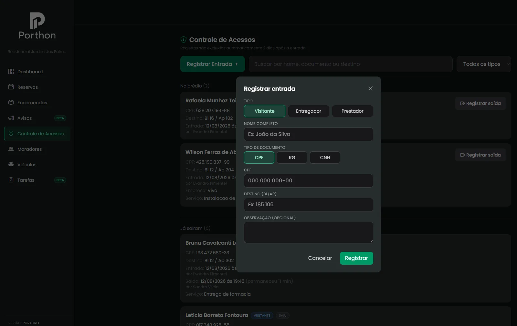Click the "Bl 16 / Ap 102" destination
The height and width of the screenshot is (326, 517).
click(219, 118)
